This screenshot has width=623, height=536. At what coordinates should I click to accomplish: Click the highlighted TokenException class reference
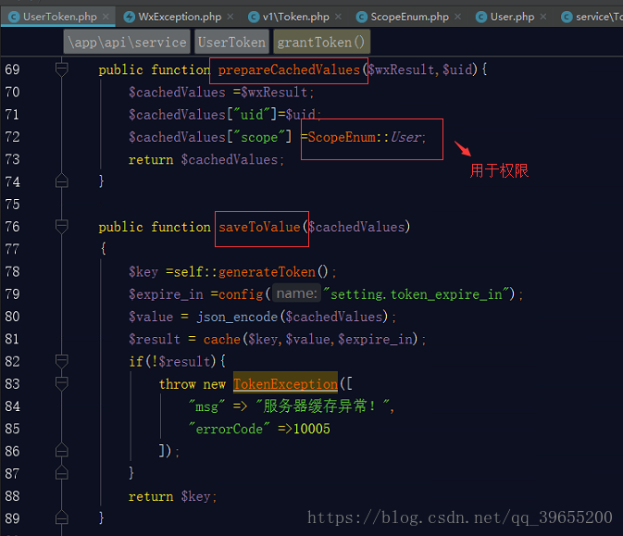[x=285, y=384]
